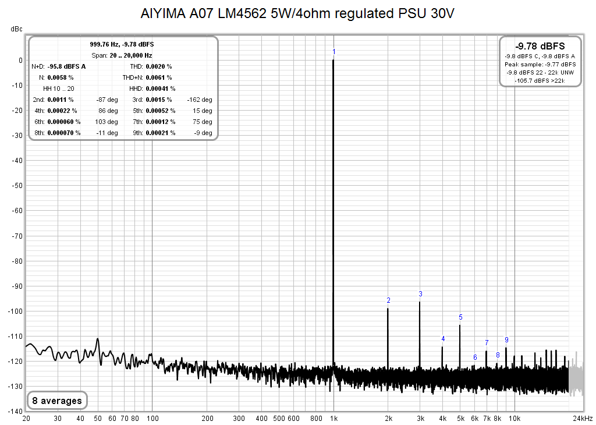
Task: Click the 7th harmonic value "0.00012 %"
Action: click(161, 122)
